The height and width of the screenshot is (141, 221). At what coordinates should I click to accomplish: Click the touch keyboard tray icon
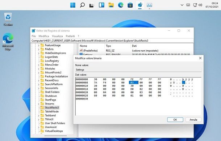point(188,5)
